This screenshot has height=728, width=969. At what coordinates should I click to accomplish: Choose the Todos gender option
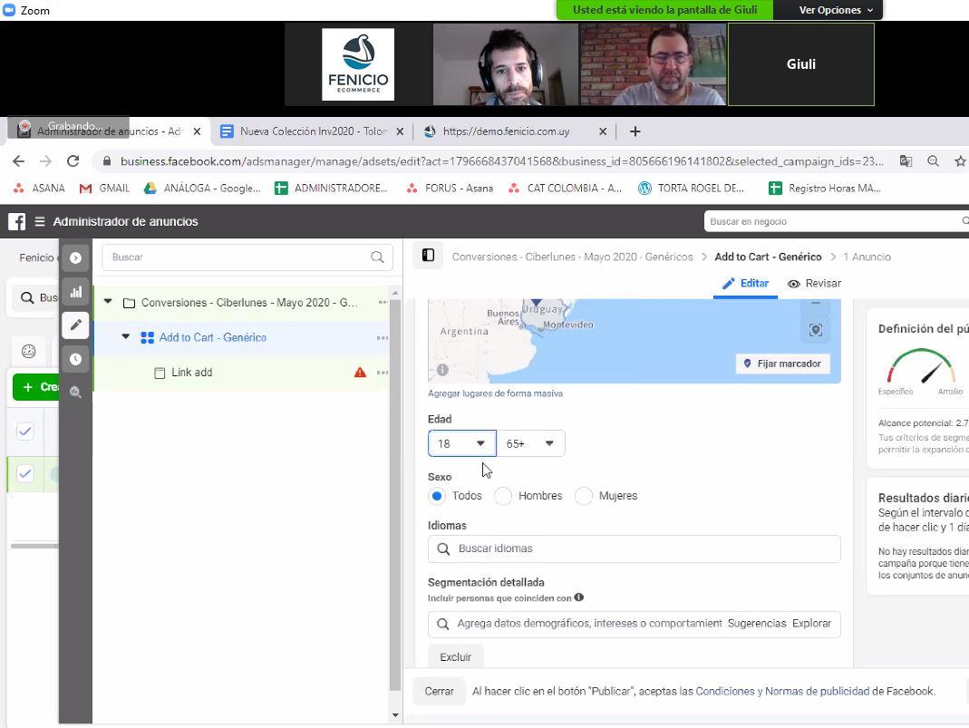[438, 496]
